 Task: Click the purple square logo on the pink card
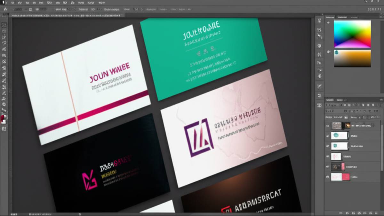pyautogui.click(x=199, y=138)
